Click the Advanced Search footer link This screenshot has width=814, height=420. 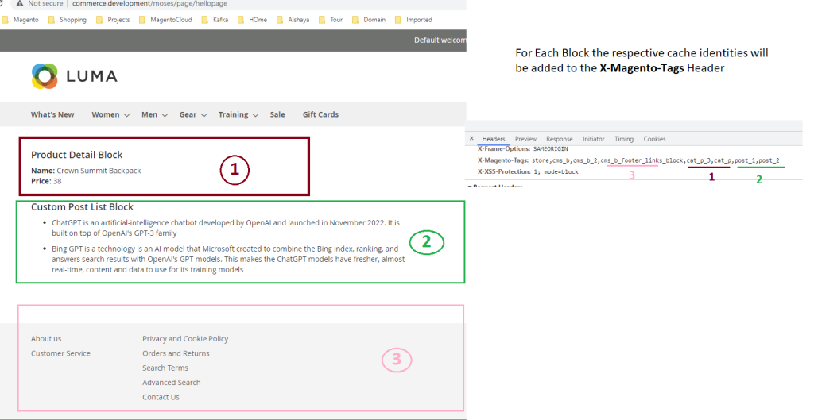(171, 383)
